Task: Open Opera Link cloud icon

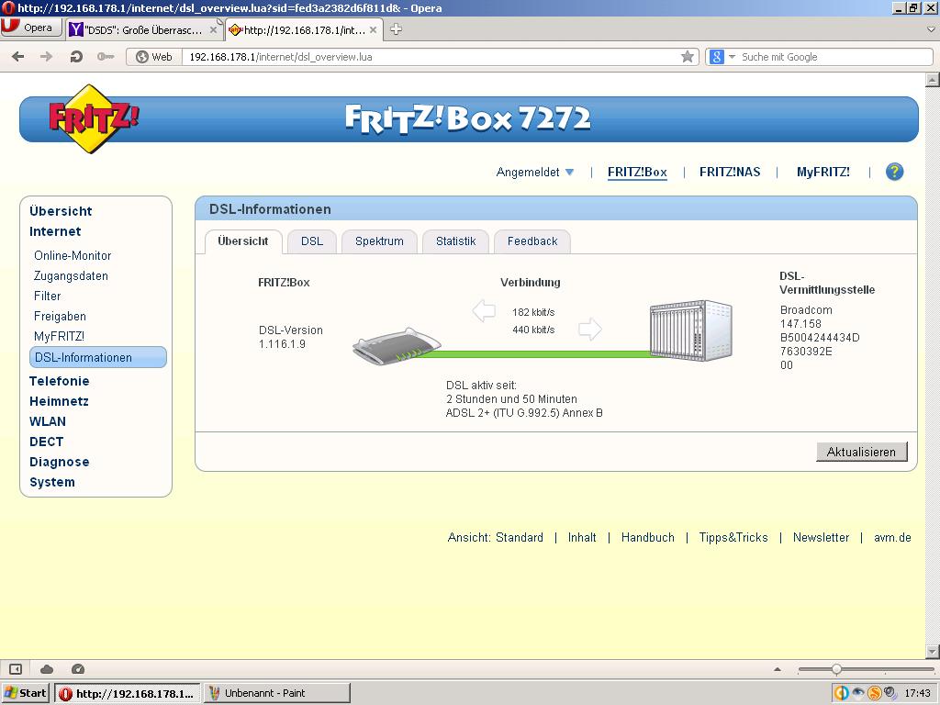Action: click(47, 669)
